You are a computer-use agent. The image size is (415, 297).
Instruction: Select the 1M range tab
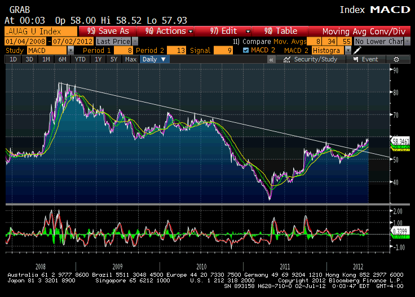click(x=46, y=59)
